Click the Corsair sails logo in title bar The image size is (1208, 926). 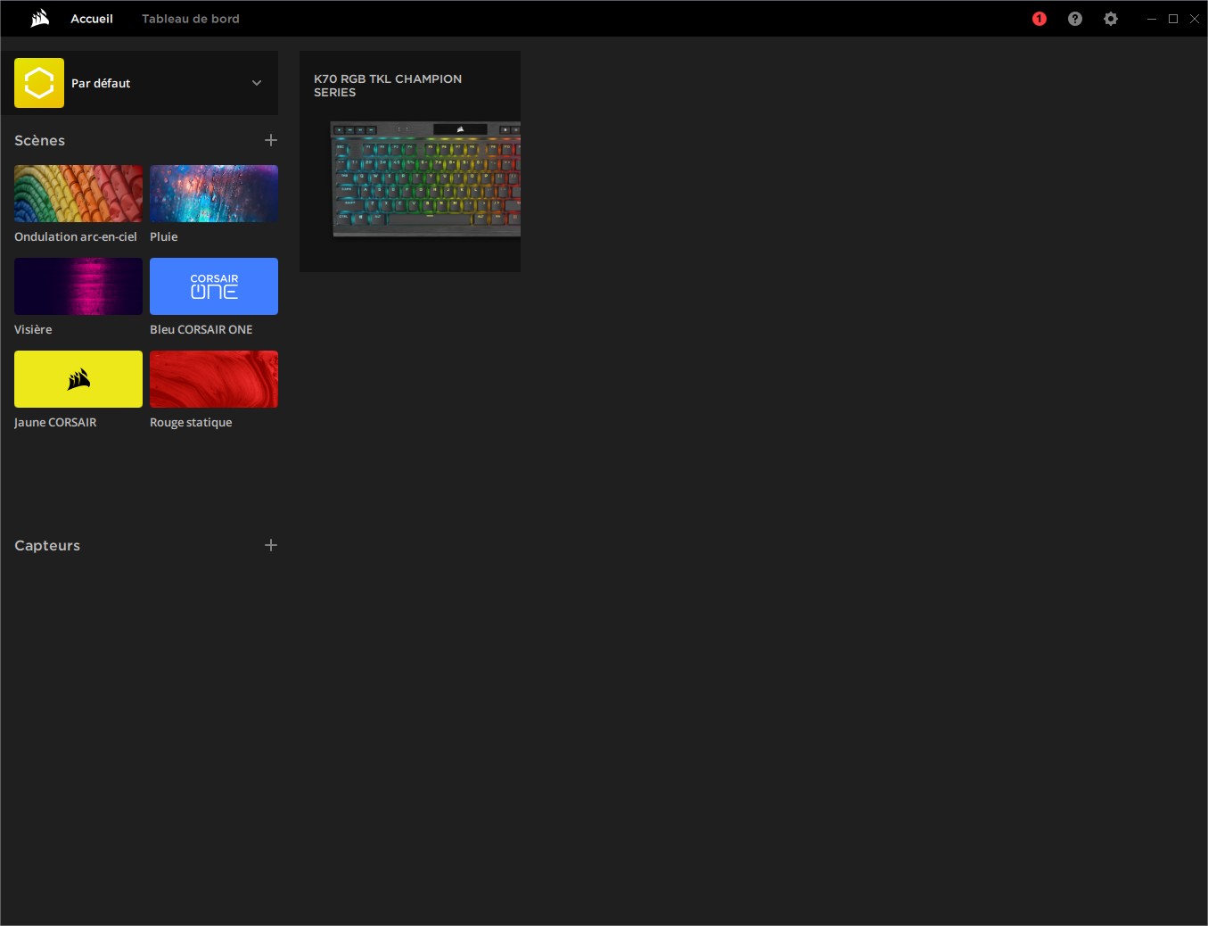tap(39, 19)
